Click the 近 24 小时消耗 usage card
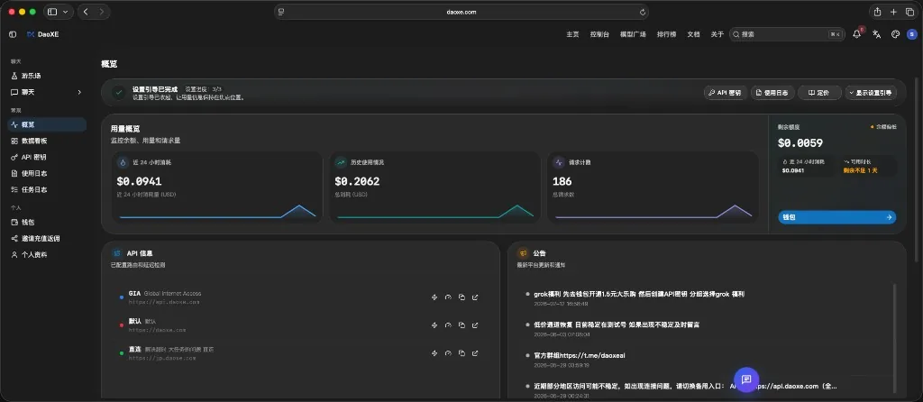Image resolution: width=923 pixels, height=402 pixels. pyautogui.click(x=216, y=187)
